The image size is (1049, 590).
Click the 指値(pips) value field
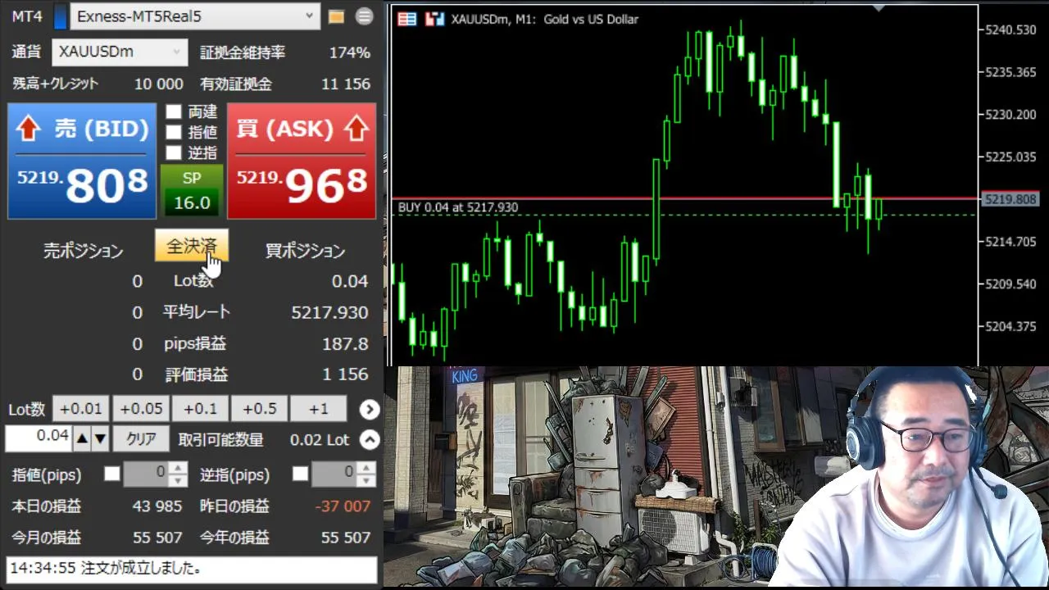(145, 474)
